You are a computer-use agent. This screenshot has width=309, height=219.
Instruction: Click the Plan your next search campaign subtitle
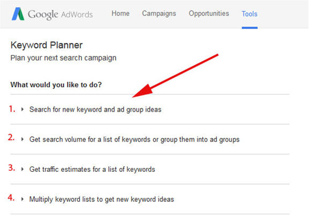(63, 59)
